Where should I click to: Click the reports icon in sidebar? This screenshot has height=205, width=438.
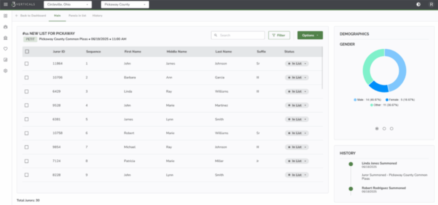click(6, 60)
